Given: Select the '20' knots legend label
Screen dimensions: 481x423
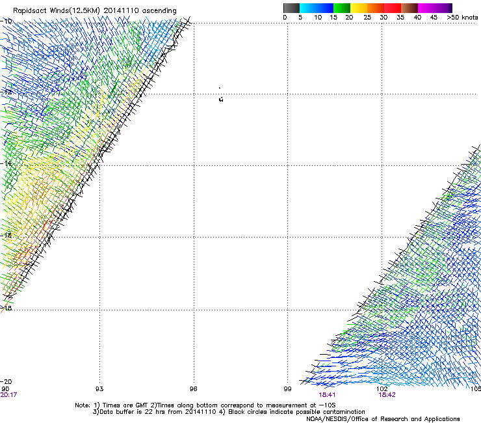Looking at the screenshot, I should (x=349, y=18).
